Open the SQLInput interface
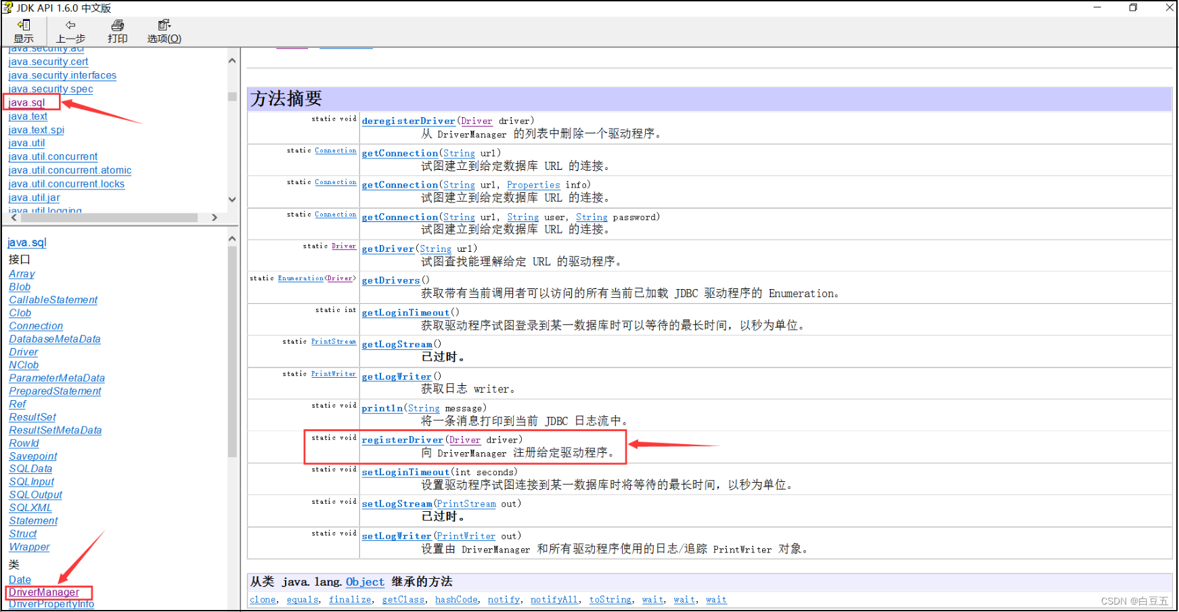This screenshot has height=612, width=1179. [32, 482]
